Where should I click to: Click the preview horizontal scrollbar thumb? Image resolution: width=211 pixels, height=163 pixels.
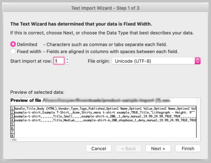14,140
